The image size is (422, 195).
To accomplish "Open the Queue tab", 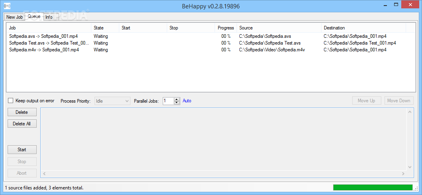I will point(34,16).
